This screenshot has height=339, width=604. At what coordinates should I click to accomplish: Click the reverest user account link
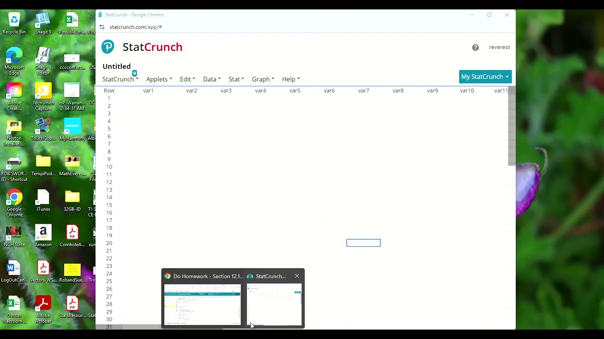499,47
